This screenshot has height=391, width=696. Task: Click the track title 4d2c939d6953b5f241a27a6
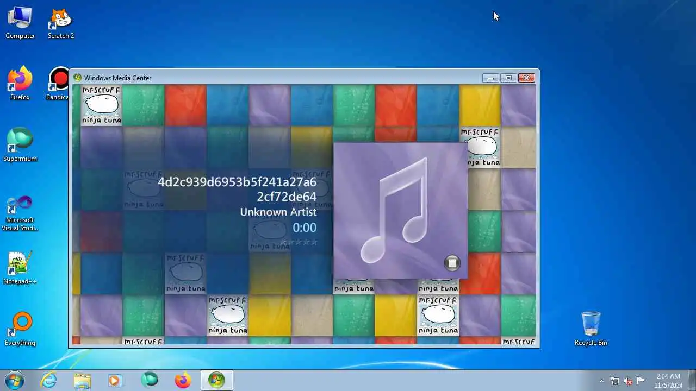[237, 182]
